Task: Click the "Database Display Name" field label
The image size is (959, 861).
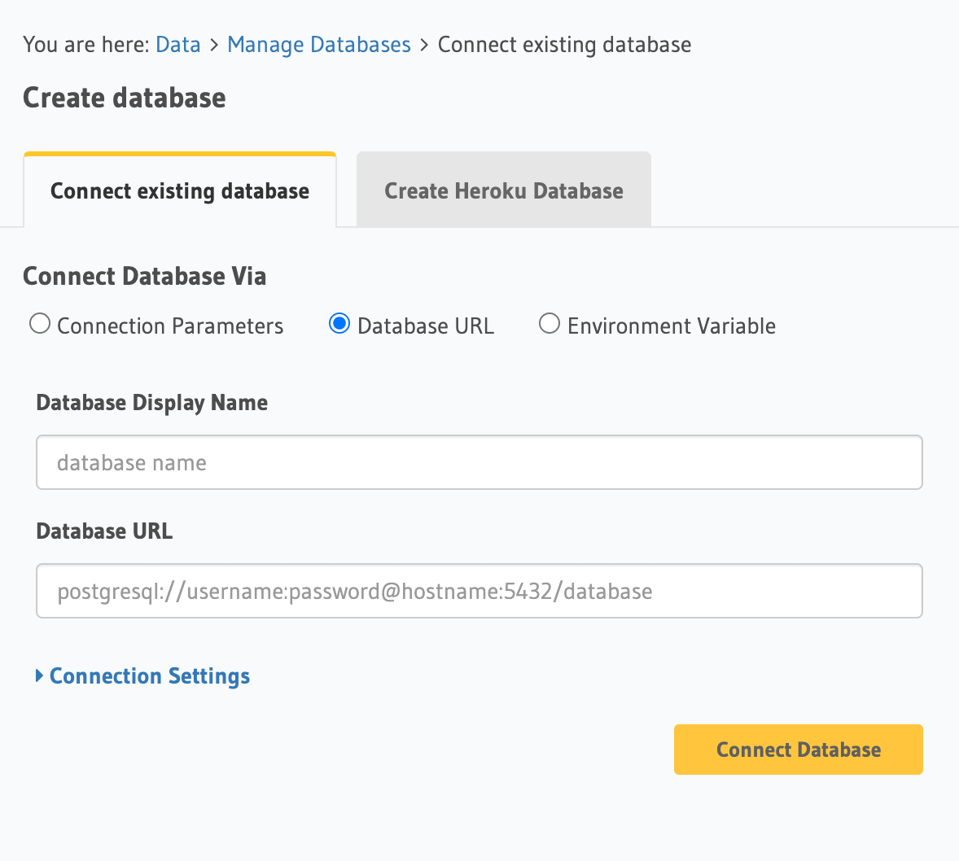Action: 152,403
